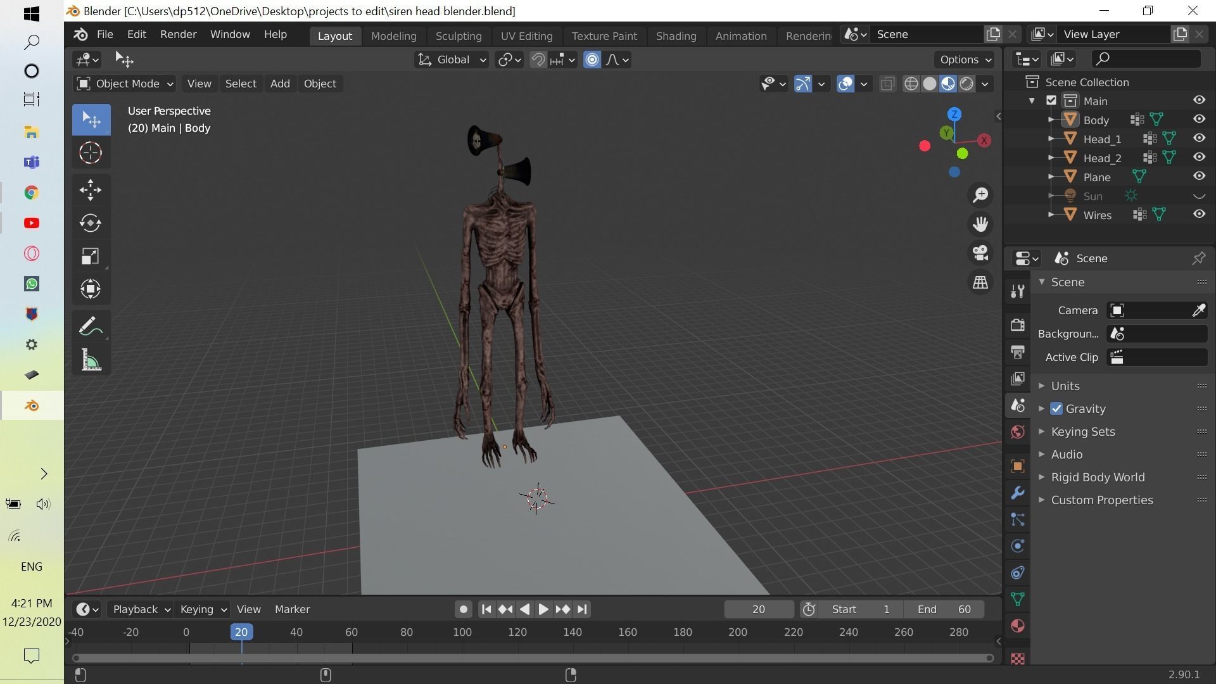The image size is (1216, 684).
Task: Toggle auto keying record button
Action: (x=463, y=609)
